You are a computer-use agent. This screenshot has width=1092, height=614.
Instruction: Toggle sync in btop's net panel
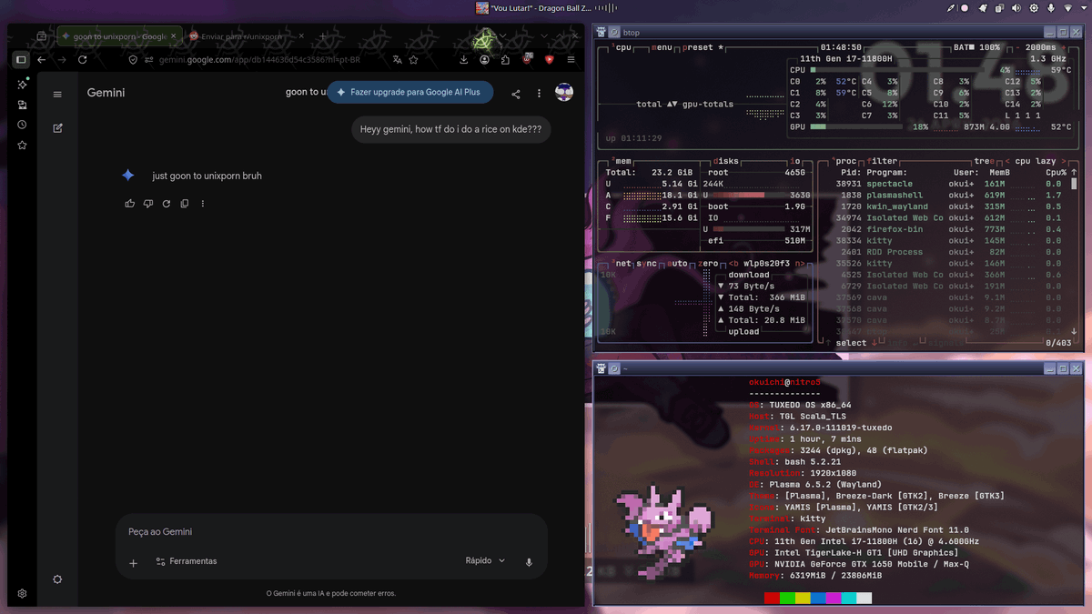tap(645, 263)
